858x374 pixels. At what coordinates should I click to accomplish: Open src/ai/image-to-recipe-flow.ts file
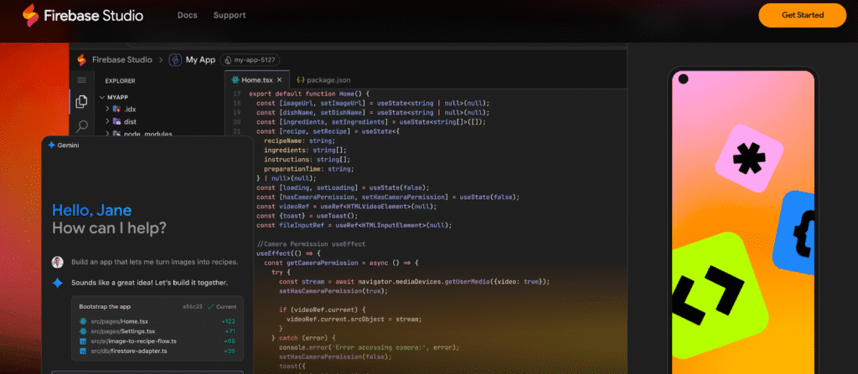pos(133,341)
